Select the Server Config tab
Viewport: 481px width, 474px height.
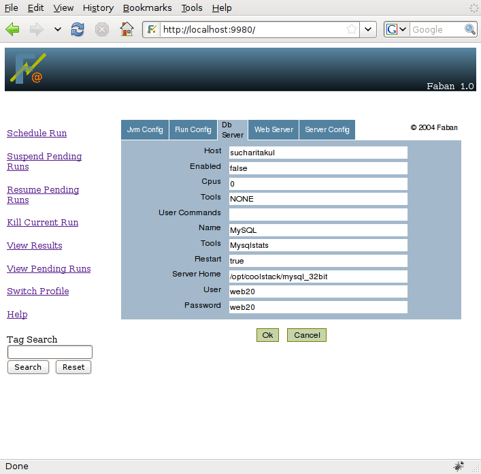(327, 129)
